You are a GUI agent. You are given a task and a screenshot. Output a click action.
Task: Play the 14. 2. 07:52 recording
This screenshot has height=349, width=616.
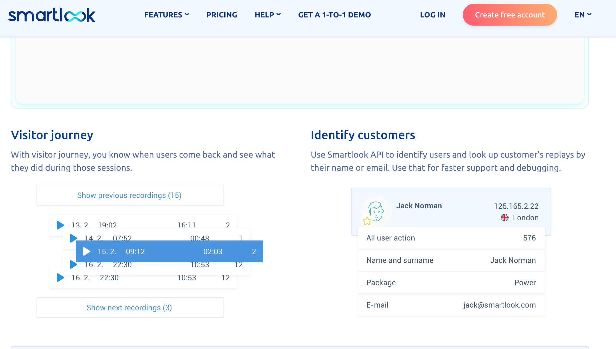[73, 238]
